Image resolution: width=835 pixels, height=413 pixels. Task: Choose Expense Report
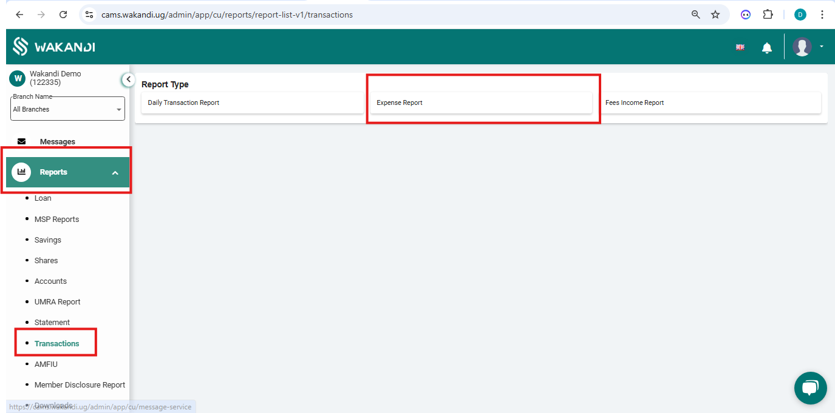[x=481, y=102]
